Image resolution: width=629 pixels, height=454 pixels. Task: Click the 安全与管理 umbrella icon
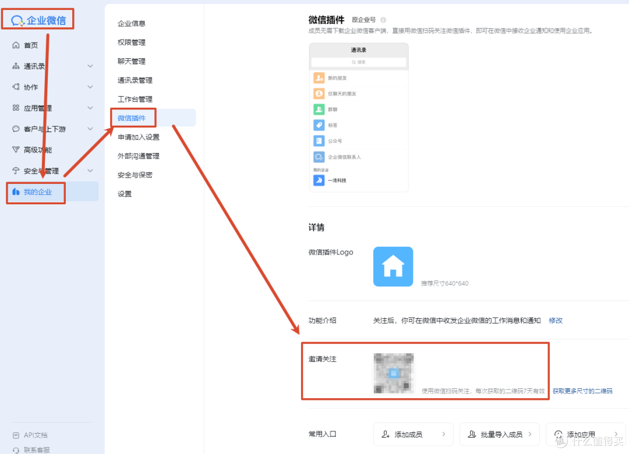tap(16, 171)
